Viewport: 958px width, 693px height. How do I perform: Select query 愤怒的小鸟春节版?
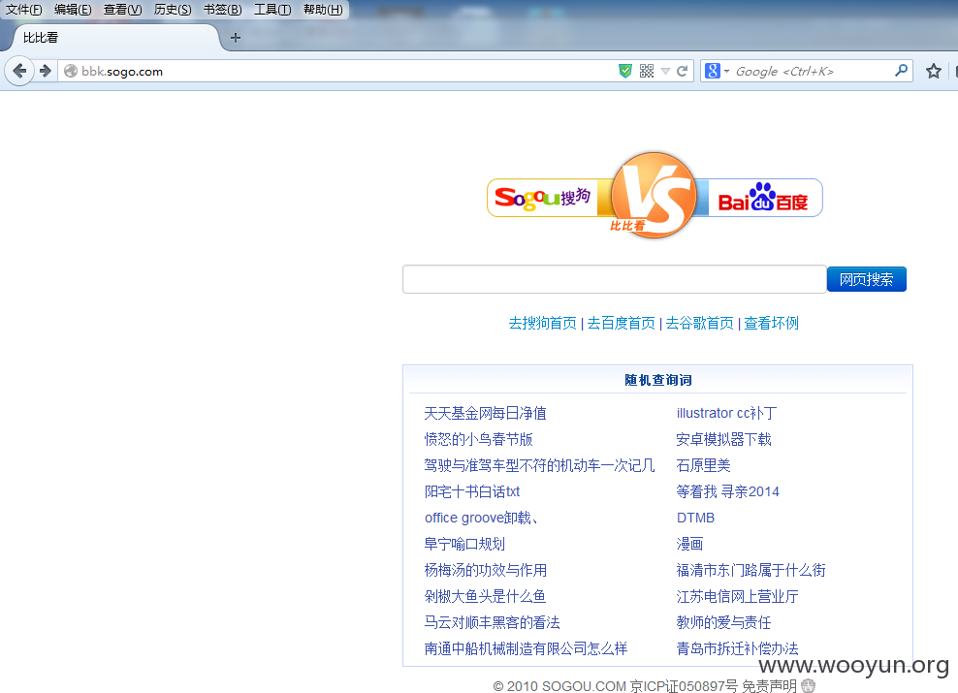coord(478,440)
